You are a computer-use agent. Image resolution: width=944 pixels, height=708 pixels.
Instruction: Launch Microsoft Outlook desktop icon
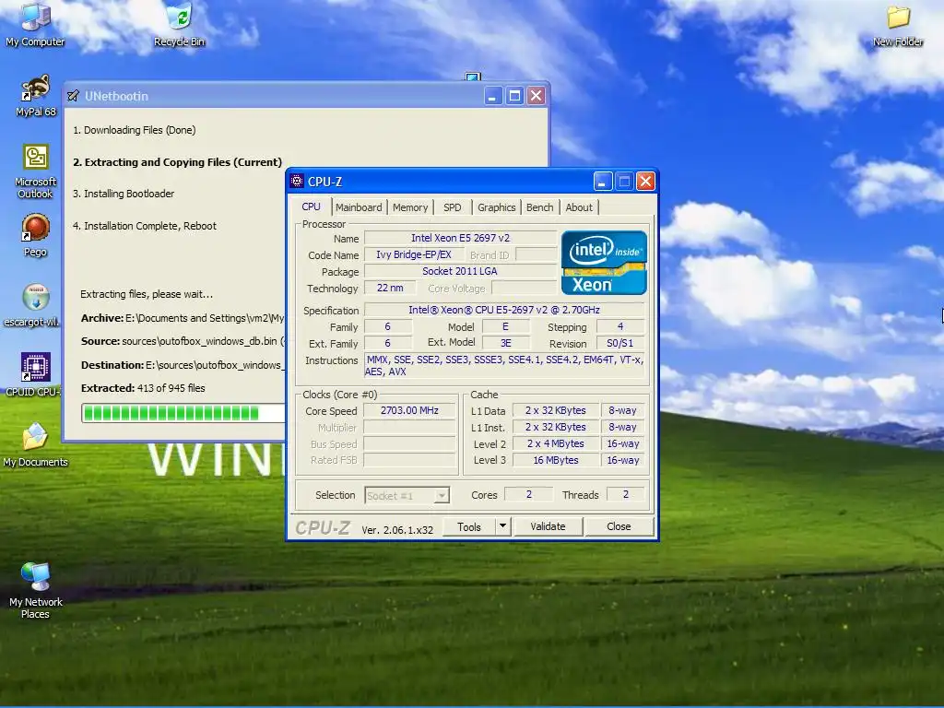(36, 171)
